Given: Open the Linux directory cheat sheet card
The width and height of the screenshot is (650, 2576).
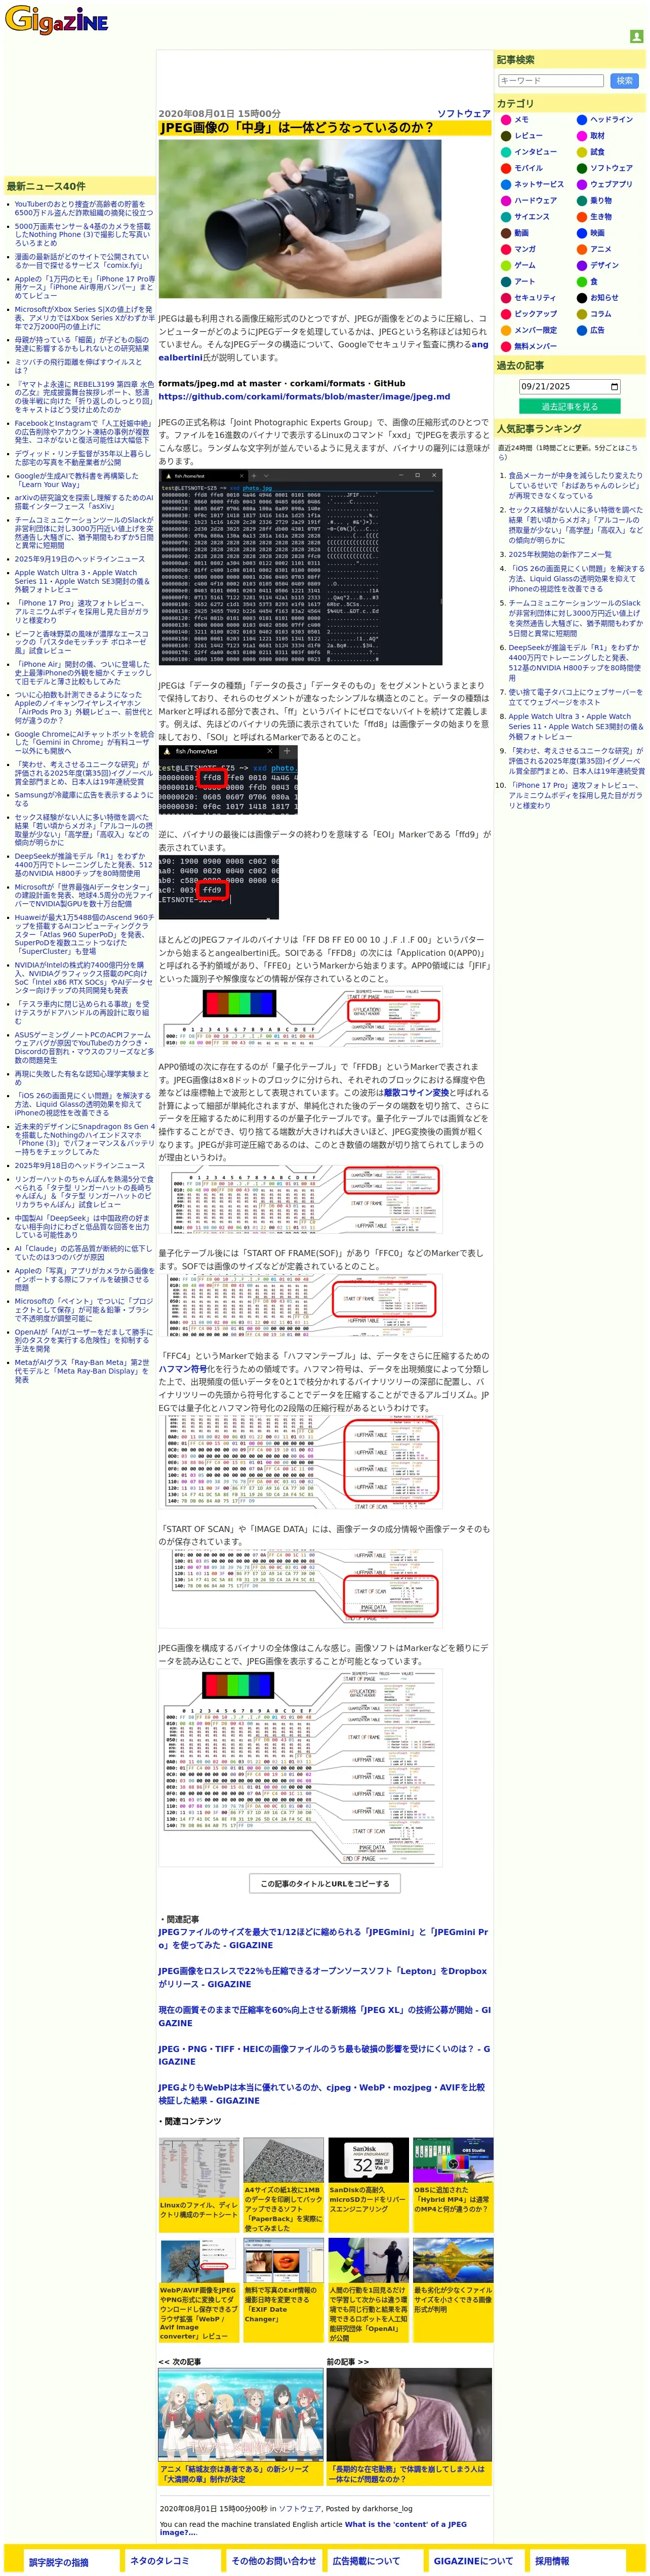Looking at the screenshot, I should pyautogui.click(x=199, y=2185).
